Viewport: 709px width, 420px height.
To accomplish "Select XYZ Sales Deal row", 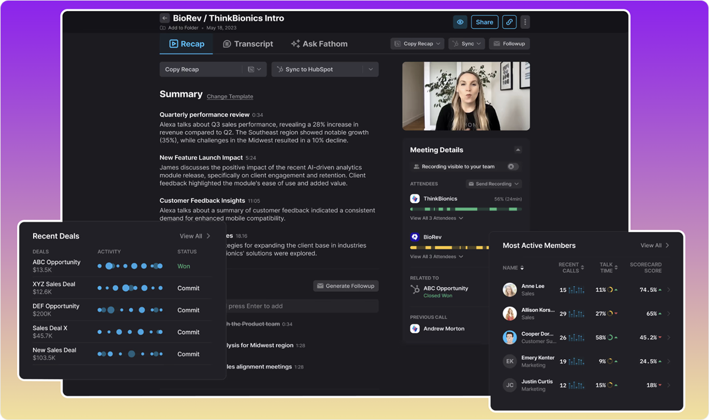I will pyautogui.click(x=122, y=288).
